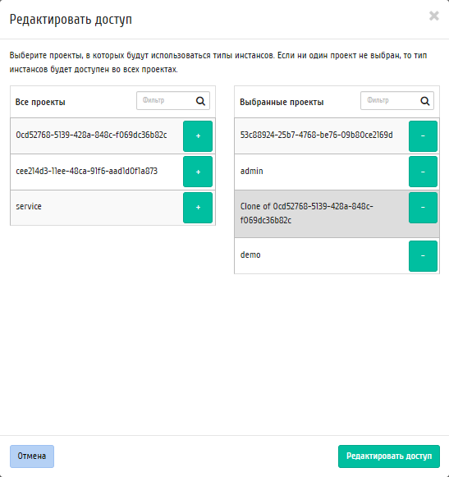Image resolution: width=449 pixels, height=477 pixels.
Task: Remove the admin project from selected
Action: click(423, 172)
